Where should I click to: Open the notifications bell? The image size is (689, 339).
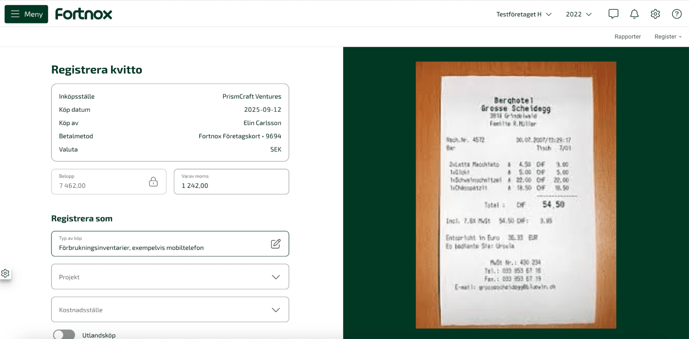click(634, 14)
